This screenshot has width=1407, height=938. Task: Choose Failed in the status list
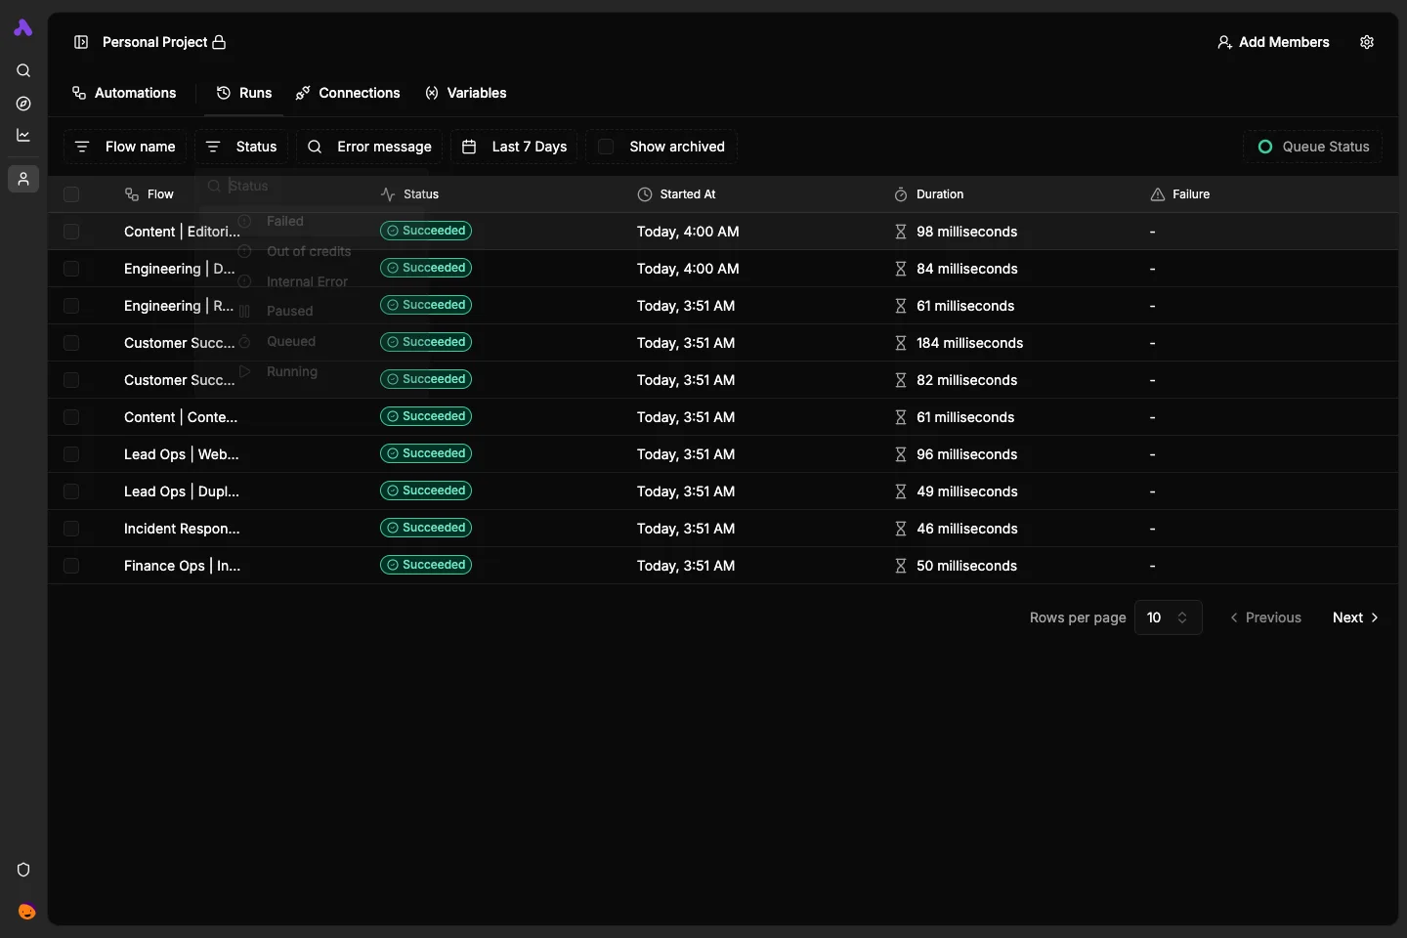tap(311, 222)
